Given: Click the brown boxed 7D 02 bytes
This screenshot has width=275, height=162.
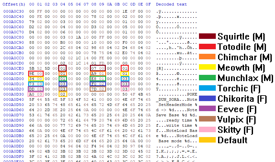Looking at the screenshot, I should [98, 89].
